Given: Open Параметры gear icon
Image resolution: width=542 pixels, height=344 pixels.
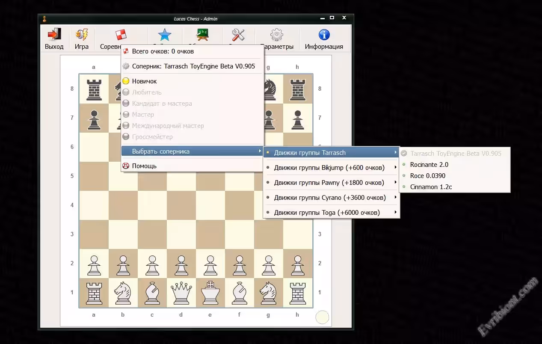Looking at the screenshot, I should [277, 35].
